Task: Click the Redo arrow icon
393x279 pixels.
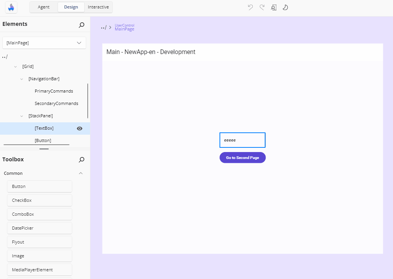Action: click(262, 7)
